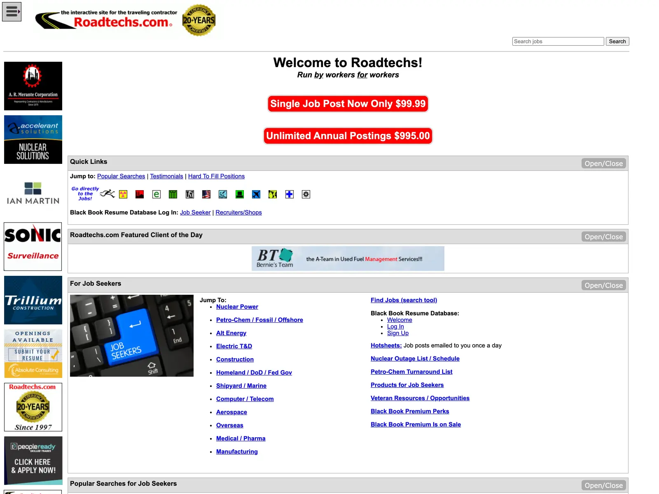Click the blue airplane aerospace icon
Screen dimensions: 659x494
(x=256, y=194)
